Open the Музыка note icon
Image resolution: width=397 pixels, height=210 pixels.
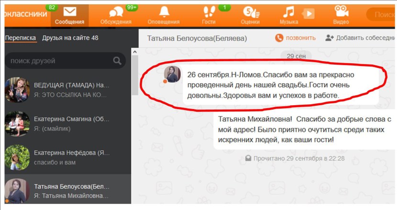coord(288,12)
